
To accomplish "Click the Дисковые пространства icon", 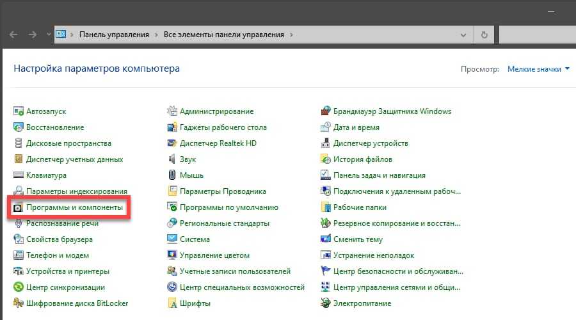I will click(19, 143).
